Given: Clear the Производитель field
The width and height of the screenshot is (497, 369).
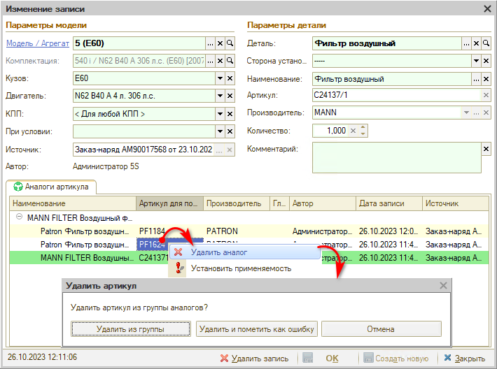Looking at the screenshot, I should [486, 113].
